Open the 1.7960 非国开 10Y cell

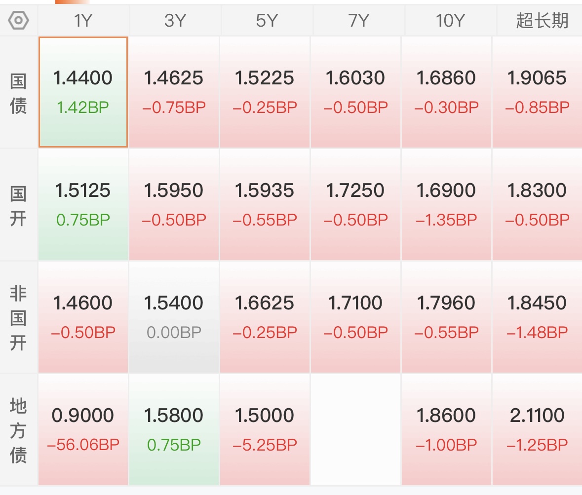pyautogui.click(x=446, y=317)
